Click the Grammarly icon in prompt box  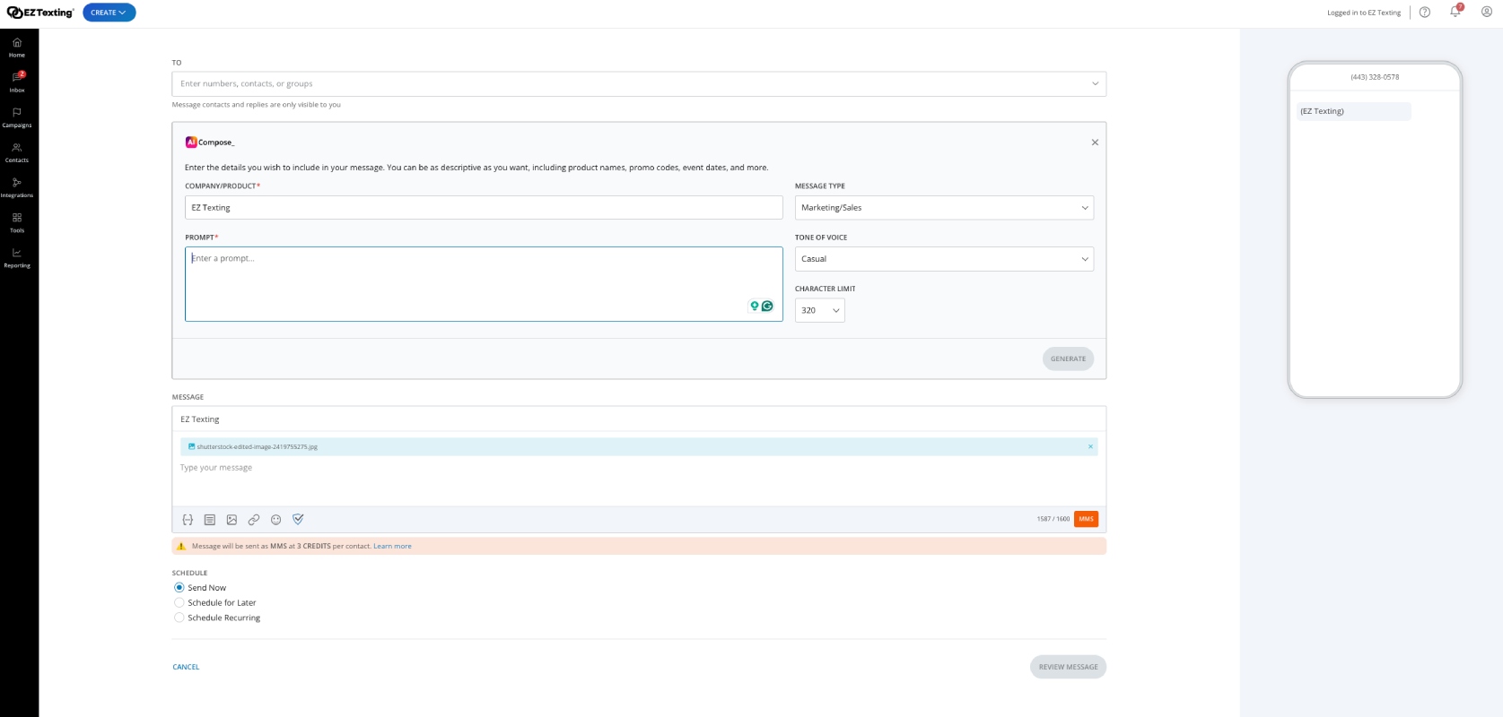(767, 307)
